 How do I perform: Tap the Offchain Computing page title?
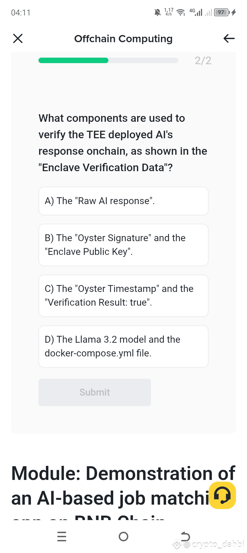pos(123,39)
